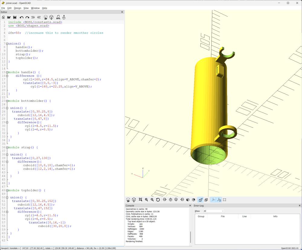Click the Undo icon in editor toolbar
Viewport: 302px width, 250px height.
pyautogui.click(x=21, y=18)
